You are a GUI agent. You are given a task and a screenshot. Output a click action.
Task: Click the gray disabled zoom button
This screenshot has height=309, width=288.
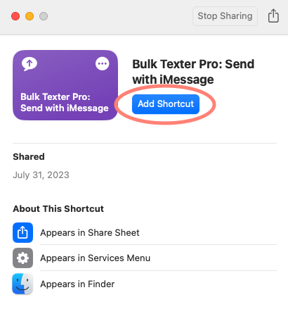pyautogui.click(x=44, y=16)
